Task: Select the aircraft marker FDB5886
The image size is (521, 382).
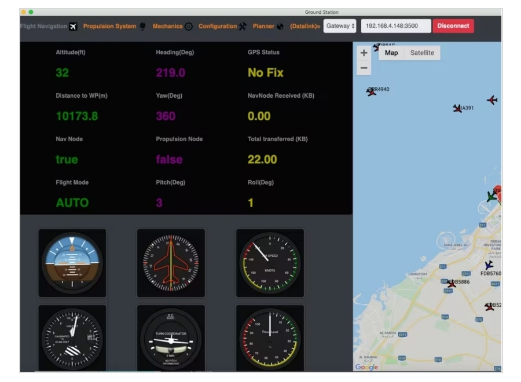Action: pyautogui.click(x=451, y=284)
